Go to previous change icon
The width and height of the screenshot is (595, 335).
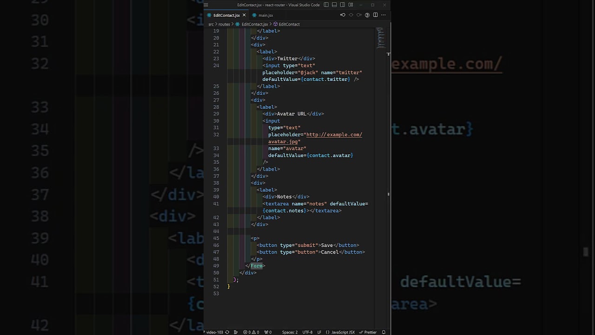point(343,15)
